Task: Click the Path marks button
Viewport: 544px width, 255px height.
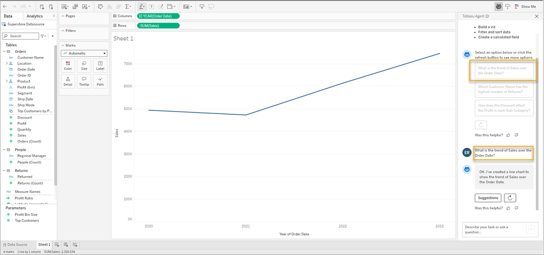Action: pos(100,81)
